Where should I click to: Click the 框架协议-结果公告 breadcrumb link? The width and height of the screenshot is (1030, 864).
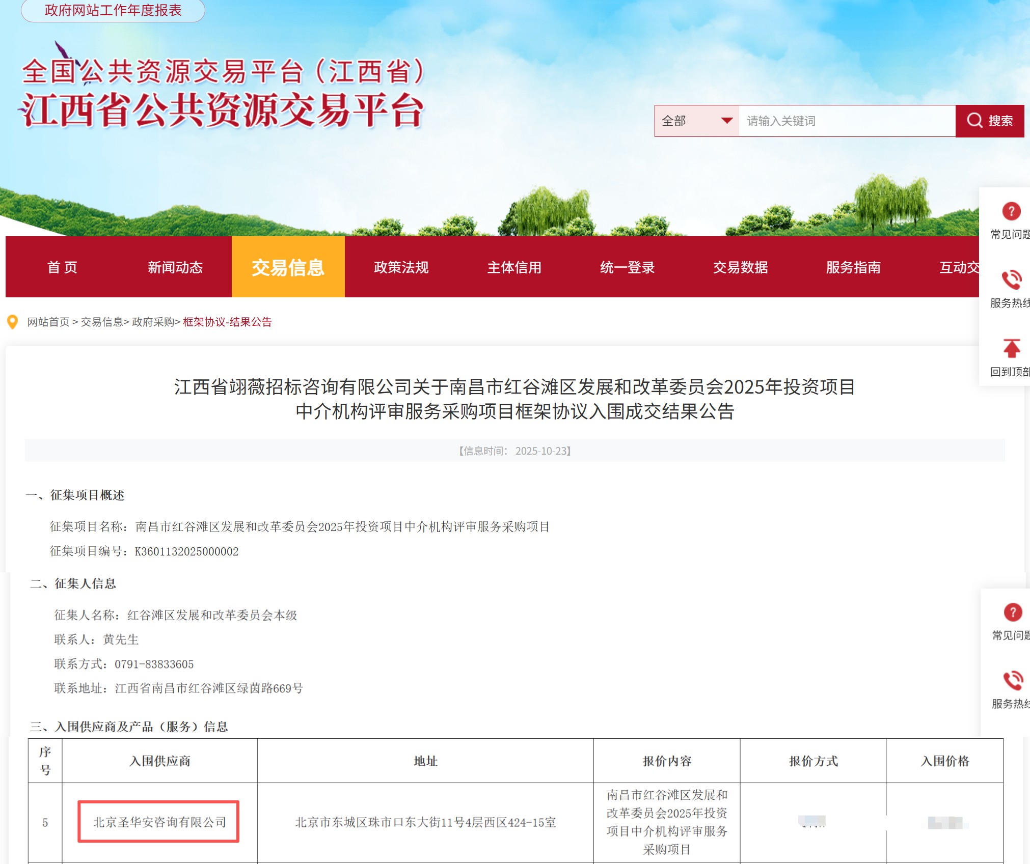(x=227, y=322)
